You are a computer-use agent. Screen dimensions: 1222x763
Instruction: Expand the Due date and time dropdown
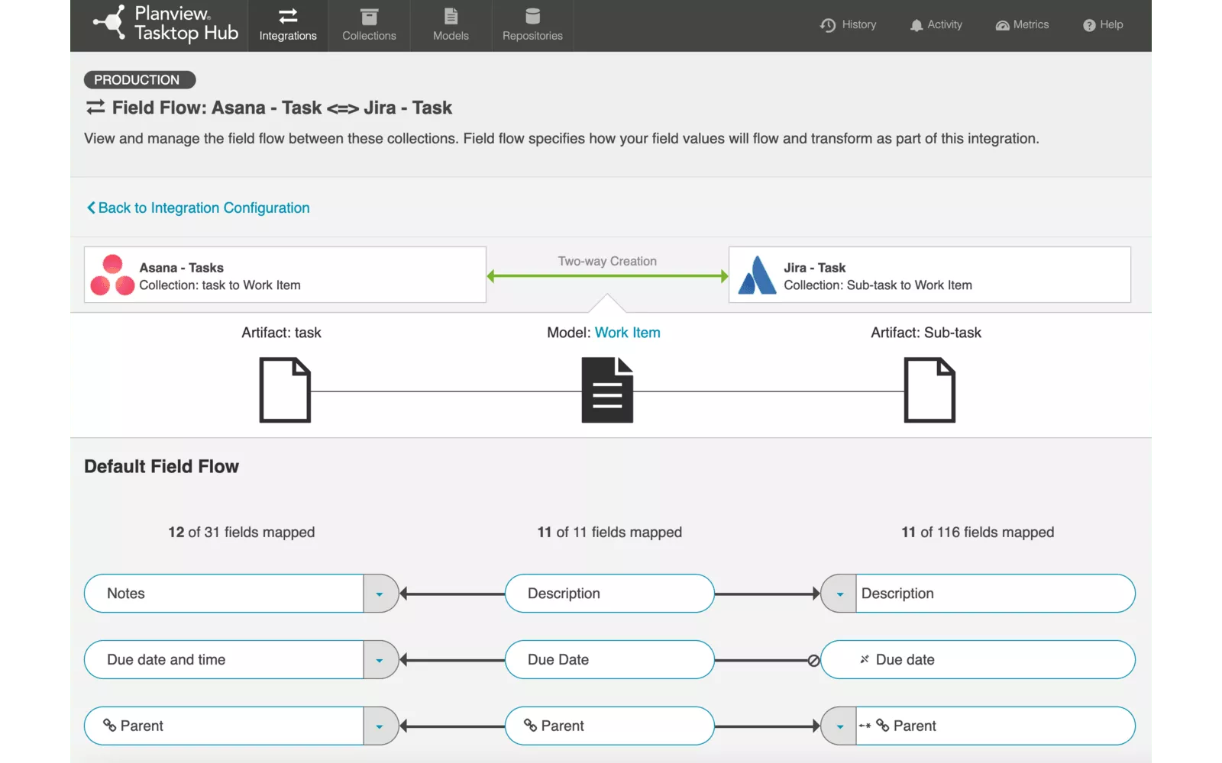click(x=380, y=661)
